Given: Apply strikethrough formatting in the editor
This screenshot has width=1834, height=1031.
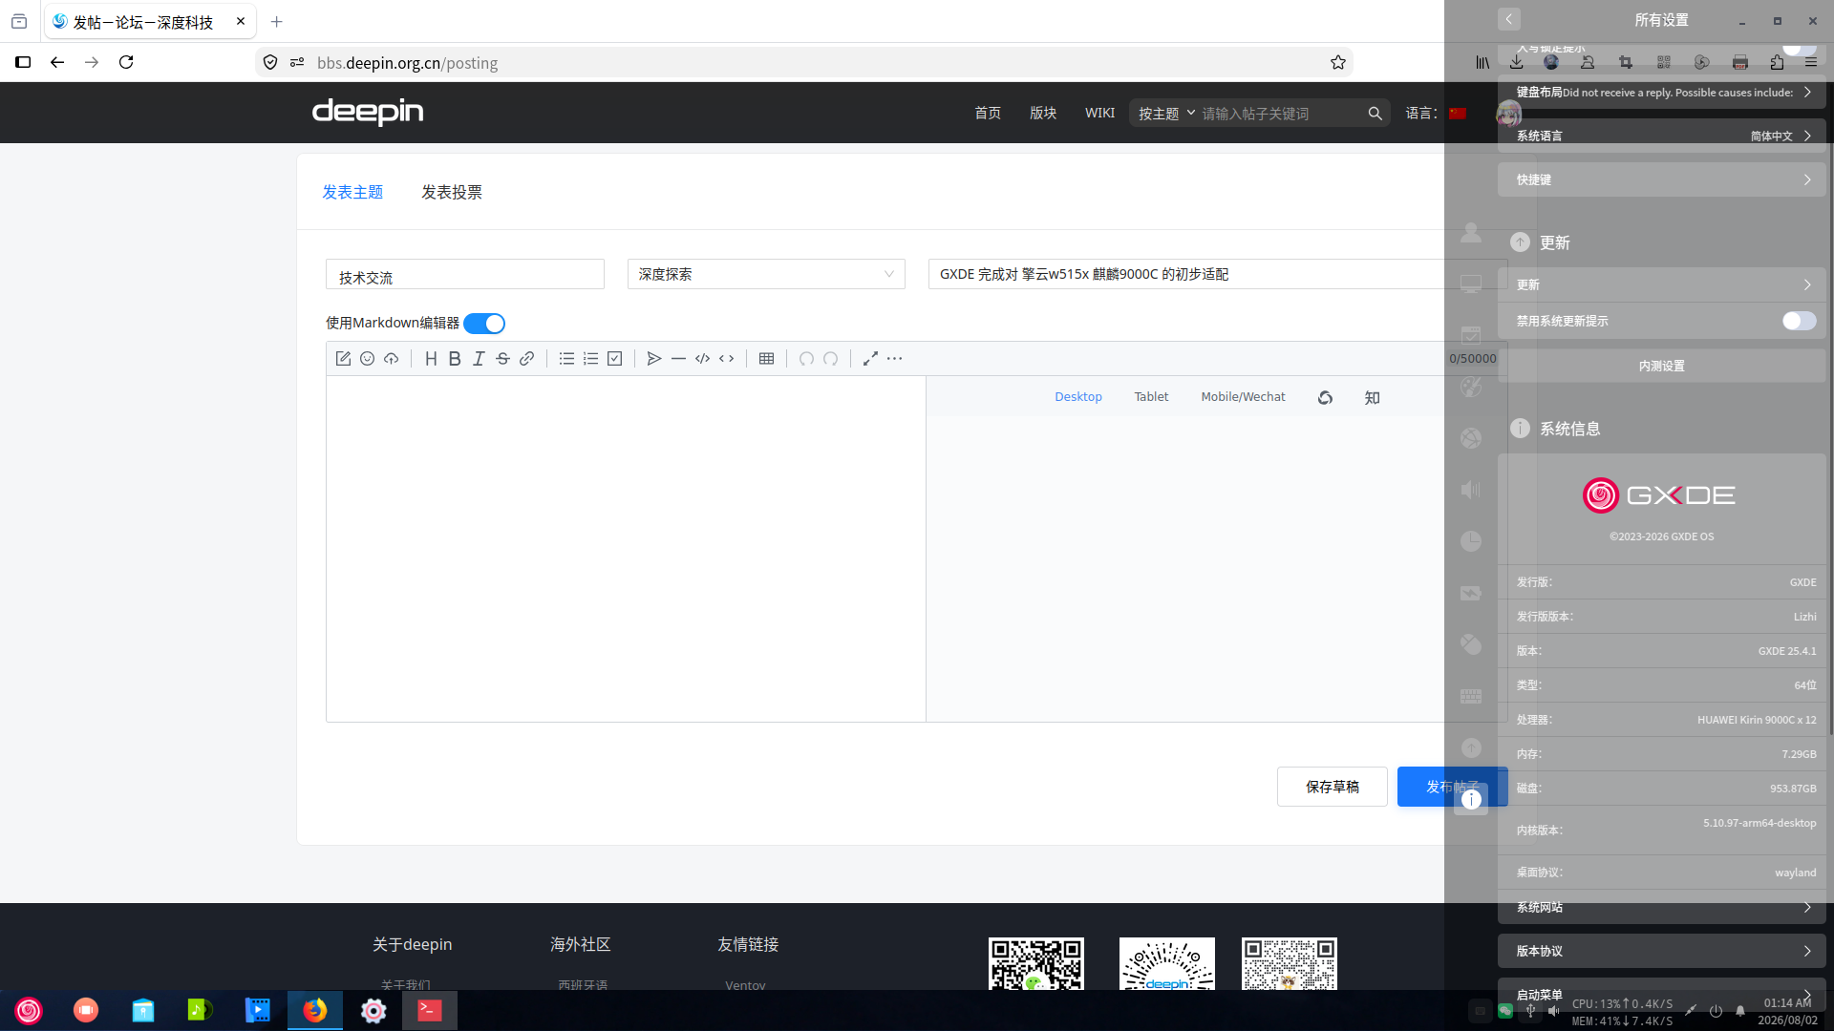Looking at the screenshot, I should coord(502,359).
